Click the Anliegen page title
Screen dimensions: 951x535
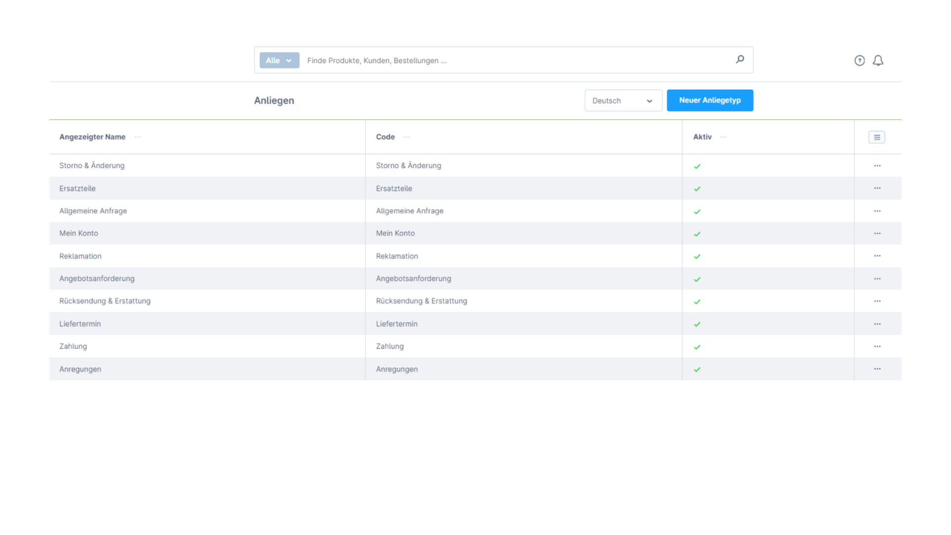tap(274, 101)
